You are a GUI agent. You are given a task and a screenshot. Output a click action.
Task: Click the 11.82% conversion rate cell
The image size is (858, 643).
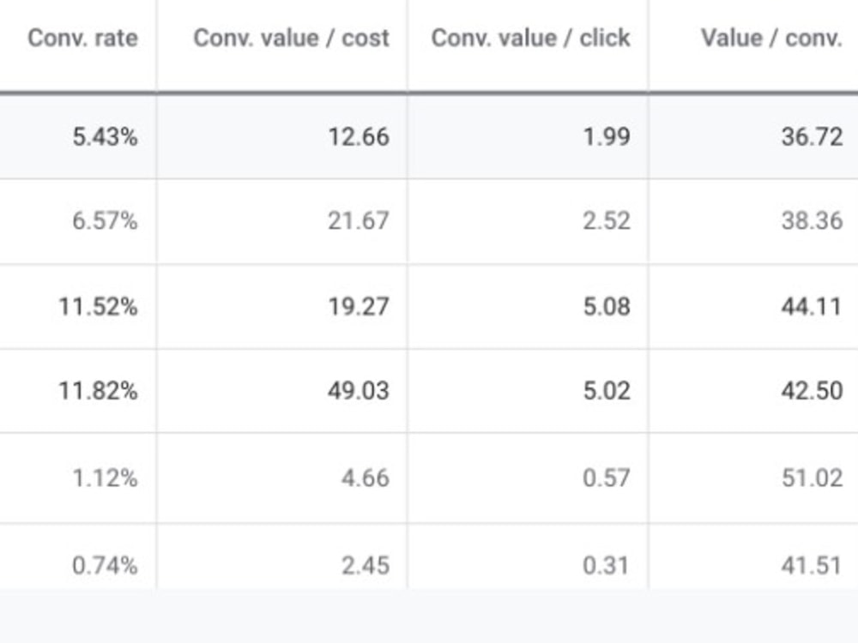tap(98, 391)
